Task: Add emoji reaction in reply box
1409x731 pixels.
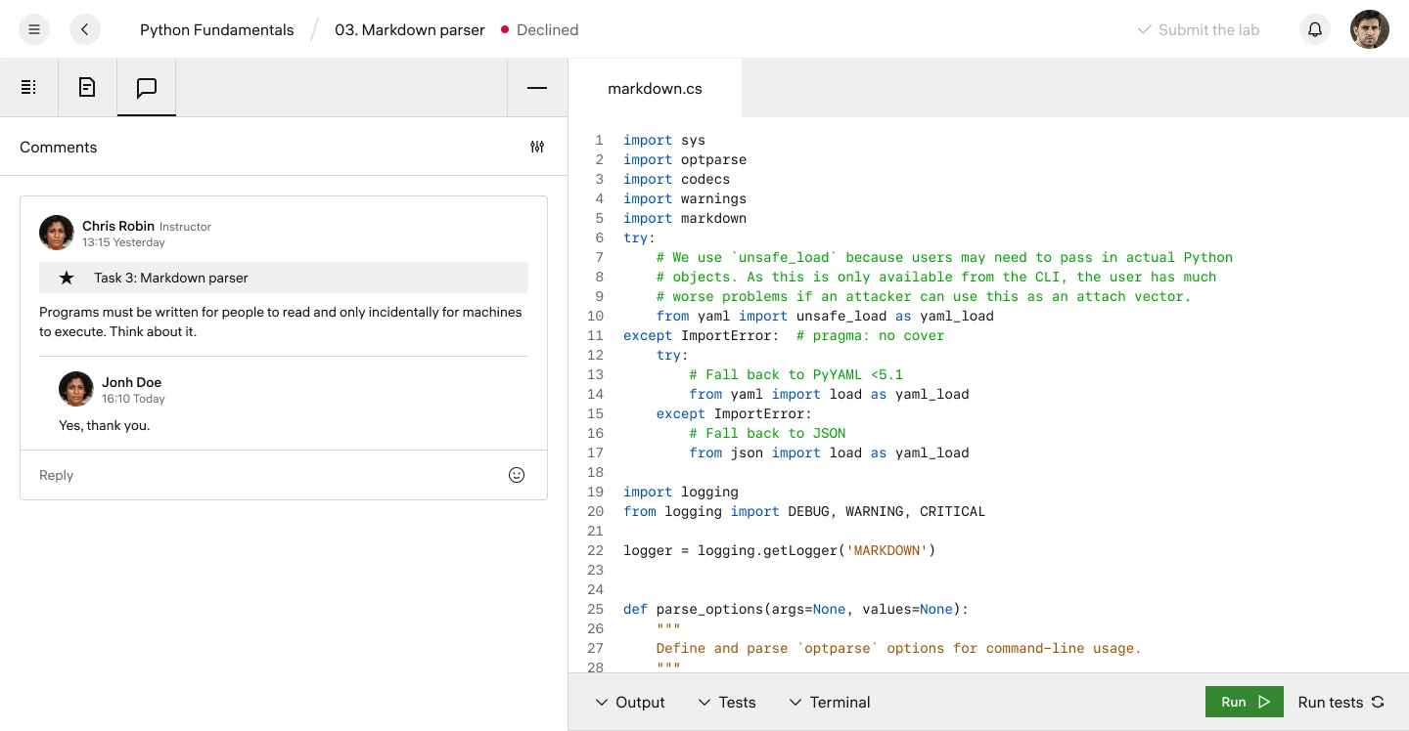Action: point(517,475)
